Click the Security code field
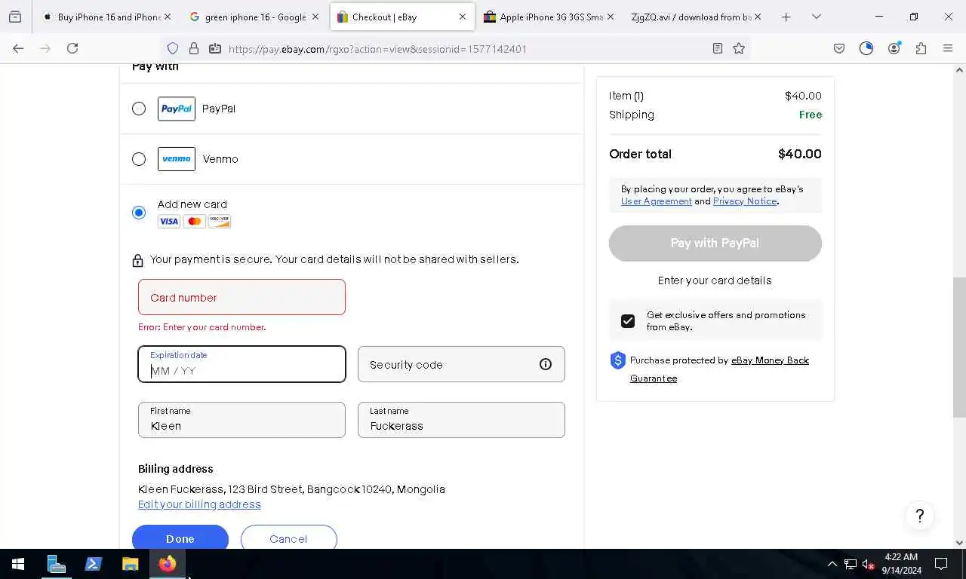This screenshot has height=579, width=966. [x=461, y=364]
